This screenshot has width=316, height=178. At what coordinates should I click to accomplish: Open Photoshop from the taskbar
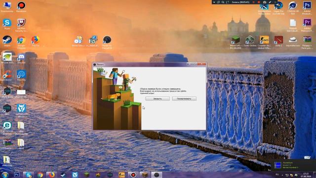click(x=17, y=175)
